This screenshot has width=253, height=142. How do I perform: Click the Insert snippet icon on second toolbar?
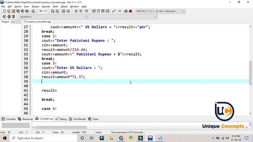pos(4,17)
